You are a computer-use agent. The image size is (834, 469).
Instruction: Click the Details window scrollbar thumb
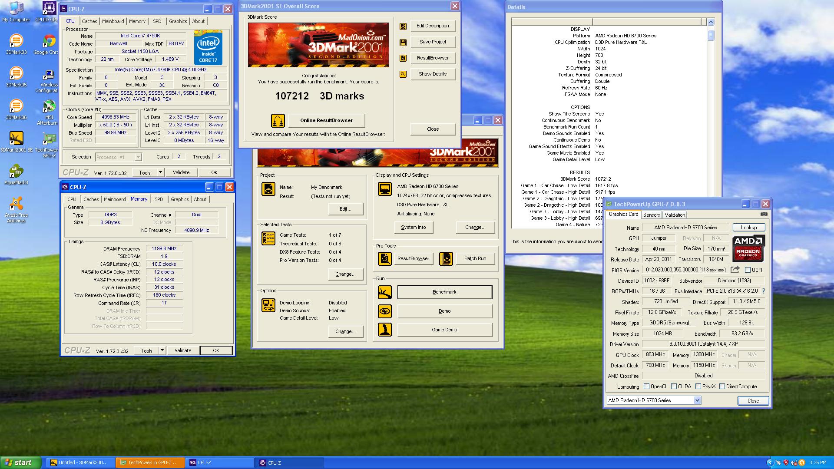pyautogui.click(x=711, y=35)
